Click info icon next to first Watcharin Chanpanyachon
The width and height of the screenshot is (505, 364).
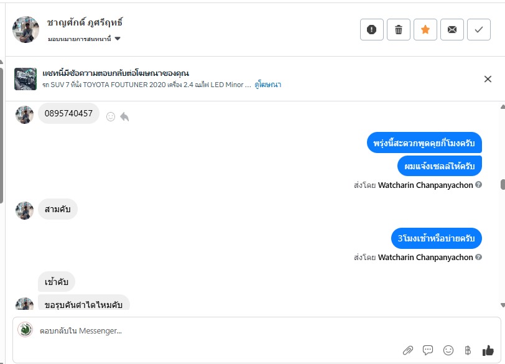[479, 185]
